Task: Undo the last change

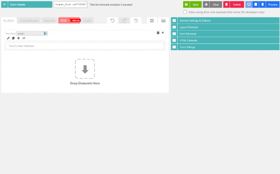Action: pyautogui.click(x=112, y=20)
